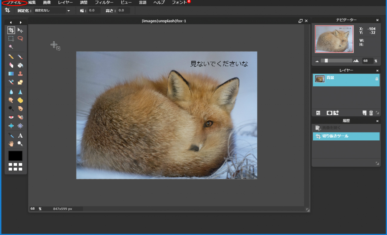Select the Move tool

(x=20, y=30)
